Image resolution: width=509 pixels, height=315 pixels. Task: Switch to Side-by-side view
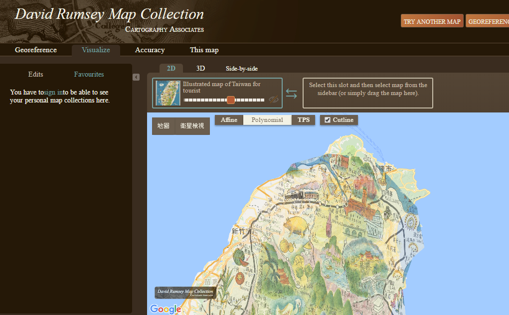point(242,68)
